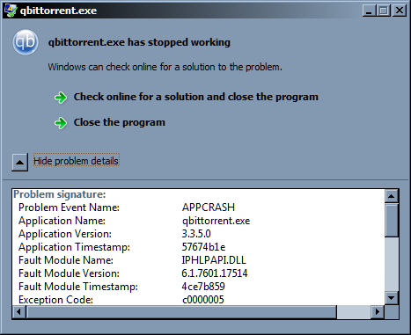This screenshot has height=335, width=411.
Task: Select fault module timestamp 4ce7b859
Action: 203,287
